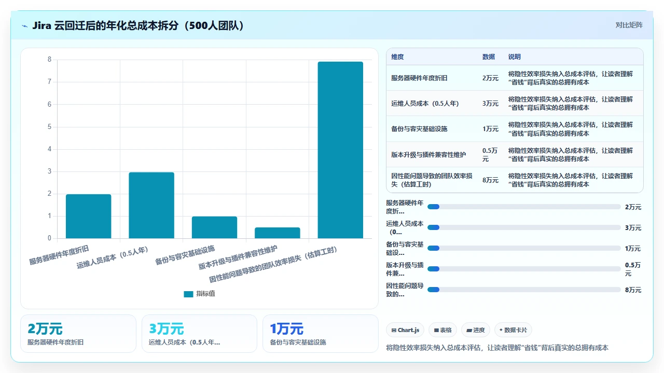Click the 指标值 legend label
The width and height of the screenshot is (664, 373).
click(205, 294)
